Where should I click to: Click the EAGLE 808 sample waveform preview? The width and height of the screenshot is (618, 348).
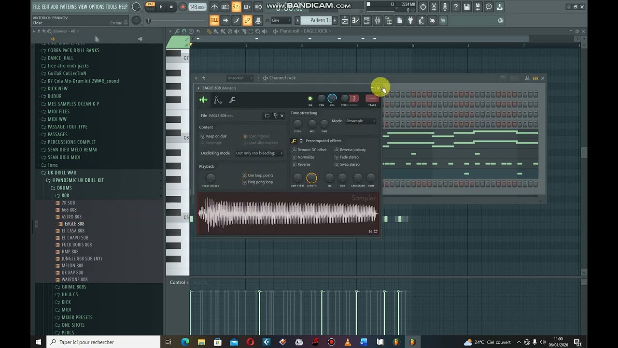pos(288,214)
